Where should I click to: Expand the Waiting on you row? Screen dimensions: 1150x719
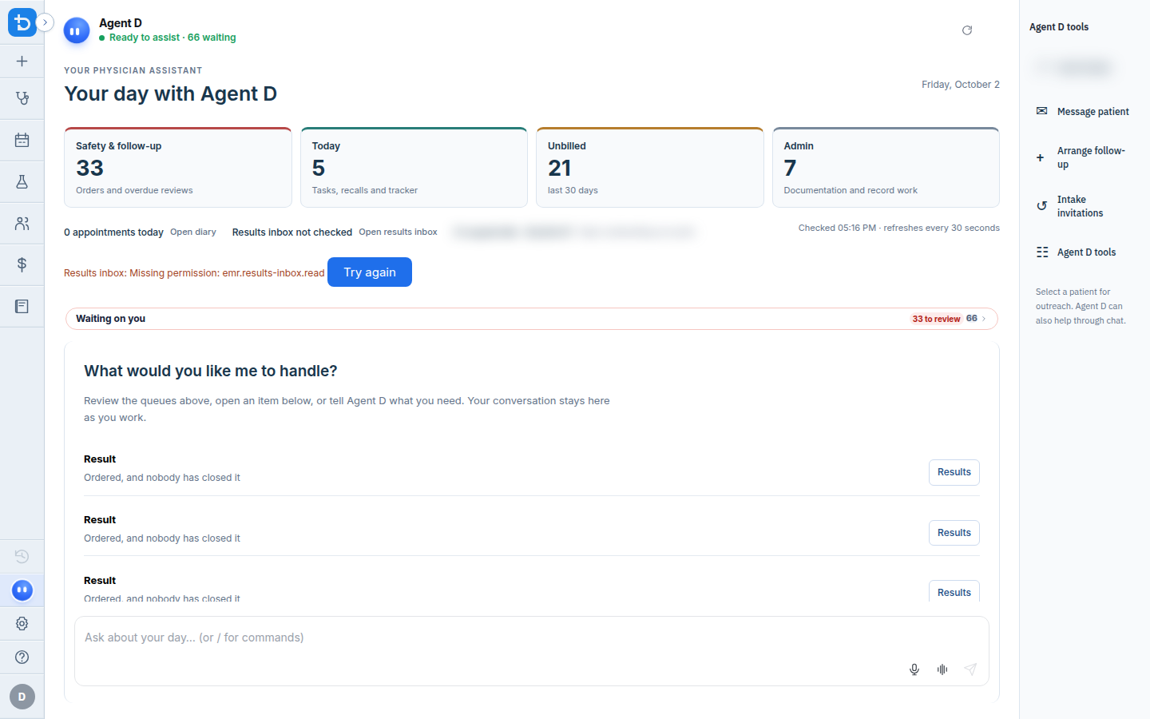(x=532, y=319)
